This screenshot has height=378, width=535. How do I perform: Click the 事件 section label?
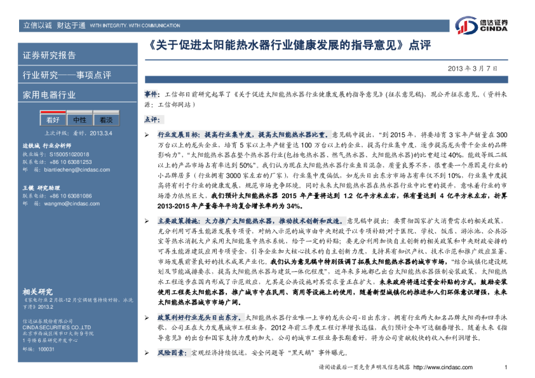(152, 94)
